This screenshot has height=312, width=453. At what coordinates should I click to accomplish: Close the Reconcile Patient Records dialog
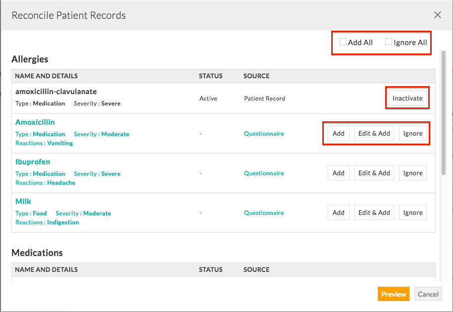437,14
